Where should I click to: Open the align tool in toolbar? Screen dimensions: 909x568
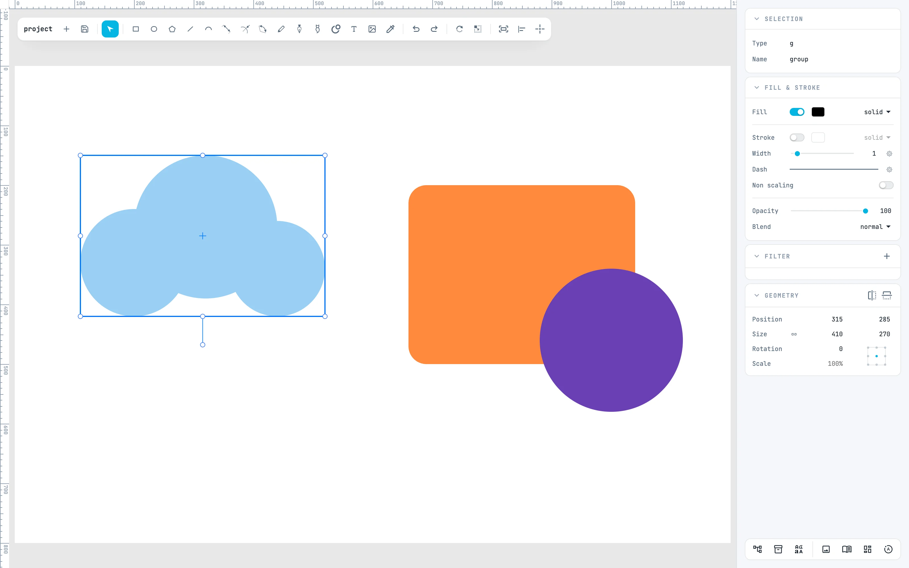pyautogui.click(x=522, y=29)
